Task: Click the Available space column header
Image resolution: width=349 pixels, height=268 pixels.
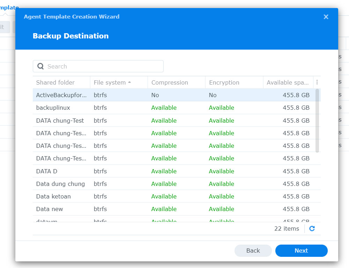Action: tap(288, 82)
